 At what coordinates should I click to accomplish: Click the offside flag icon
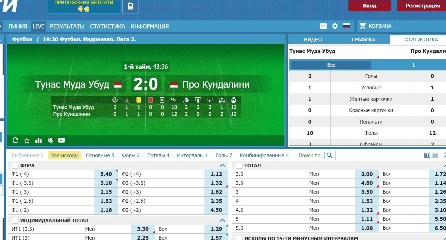[186, 100]
